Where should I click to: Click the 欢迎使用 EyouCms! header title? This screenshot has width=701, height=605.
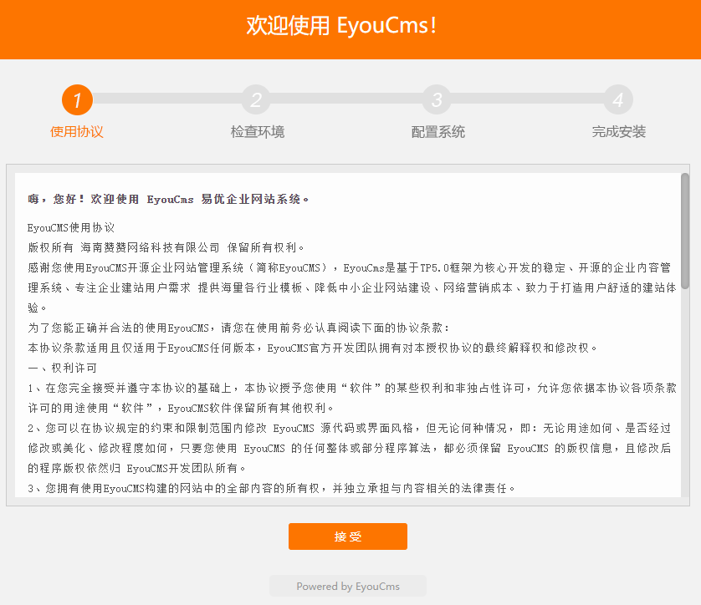pos(341,25)
